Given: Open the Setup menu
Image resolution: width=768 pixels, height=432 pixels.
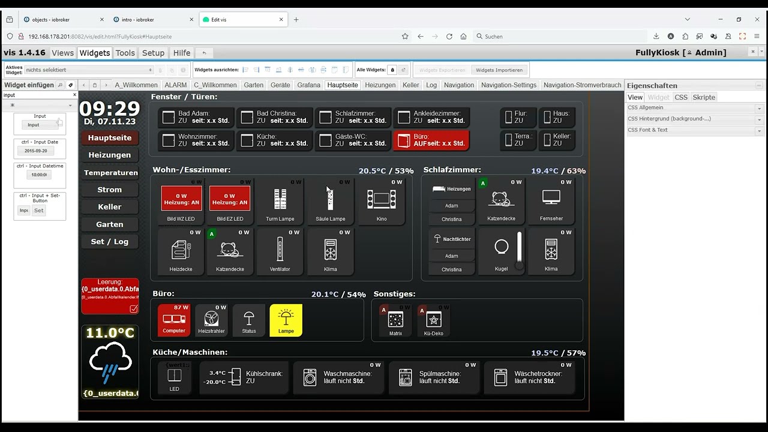Looking at the screenshot, I should (153, 53).
